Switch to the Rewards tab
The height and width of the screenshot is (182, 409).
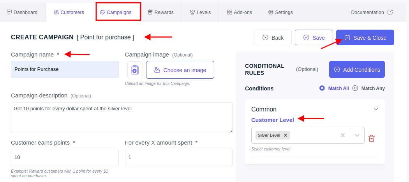click(x=160, y=12)
